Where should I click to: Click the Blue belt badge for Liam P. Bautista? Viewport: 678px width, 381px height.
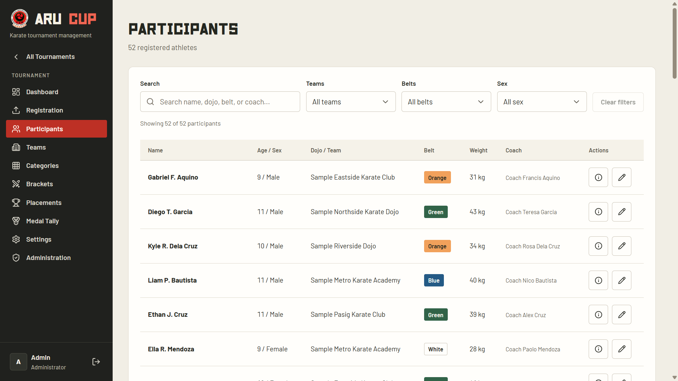(434, 280)
